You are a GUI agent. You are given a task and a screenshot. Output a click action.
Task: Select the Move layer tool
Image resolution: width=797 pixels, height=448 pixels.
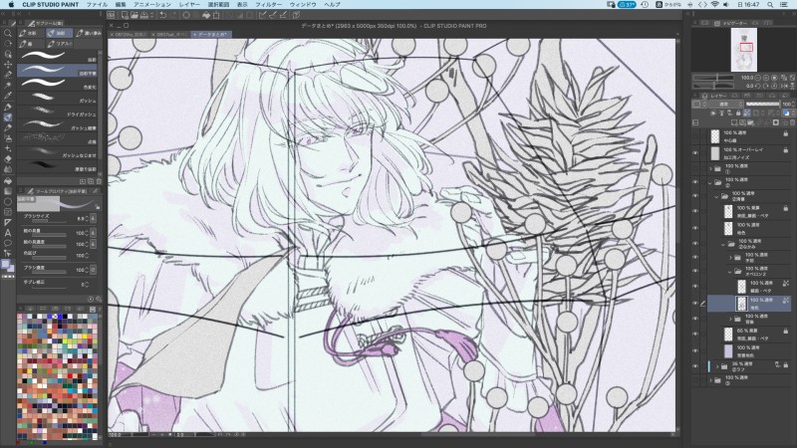(8, 65)
